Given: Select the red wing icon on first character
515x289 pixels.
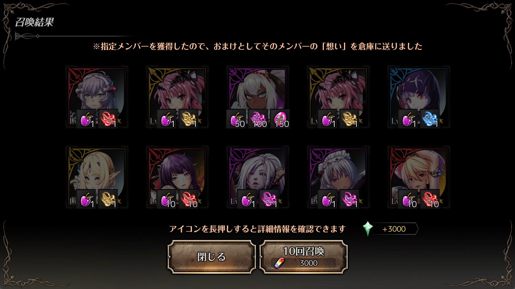Looking at the screenshot, I should pos(107,119).
